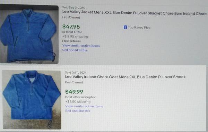Click the struck-through $49.99 price
The width and height of the screenshot is (208, 132).
(x=74, y=92)
